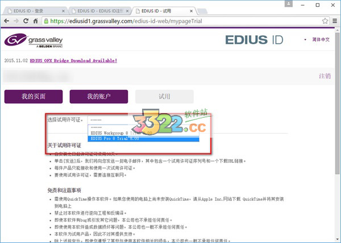Open the 我的账户 page

tap(99, 96)
